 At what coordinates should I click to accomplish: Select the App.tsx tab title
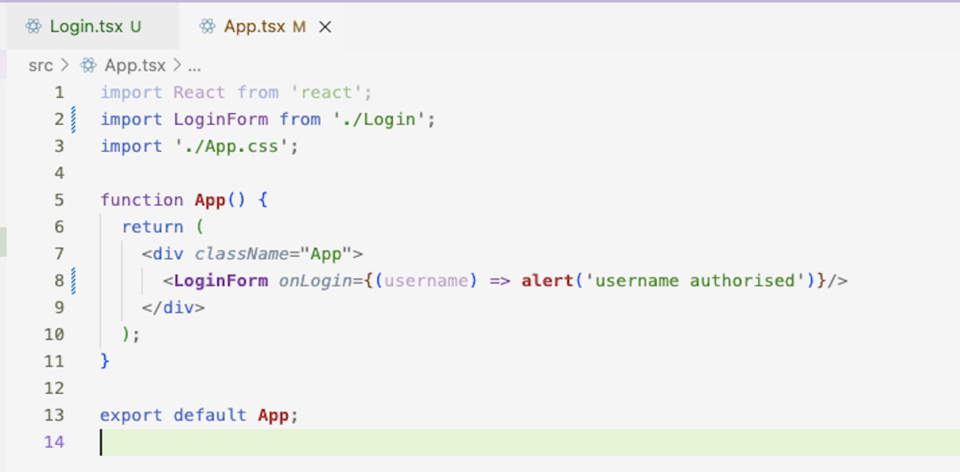(x=254, y=26)
